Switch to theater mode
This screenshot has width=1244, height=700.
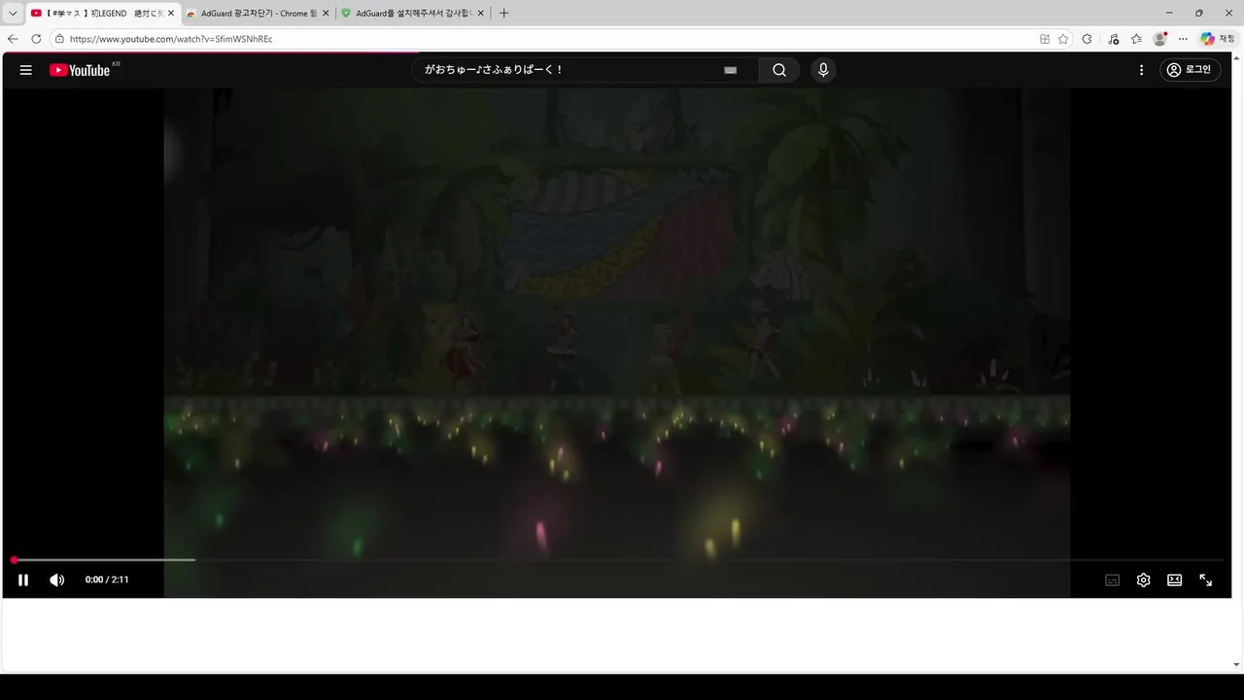(x=1174, y=579)
